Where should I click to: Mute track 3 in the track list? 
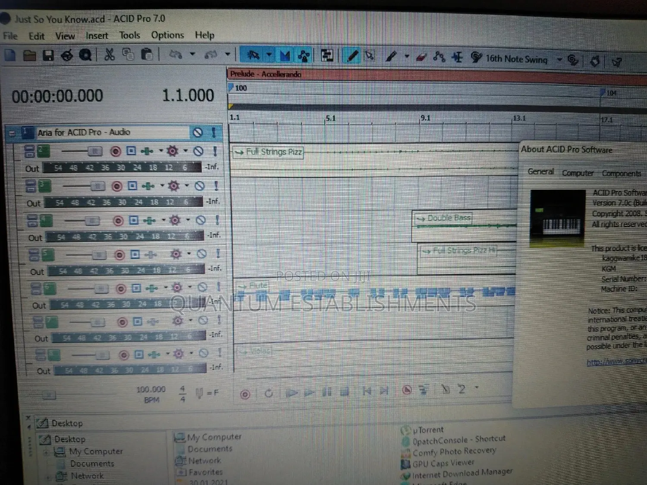(200, 186)
